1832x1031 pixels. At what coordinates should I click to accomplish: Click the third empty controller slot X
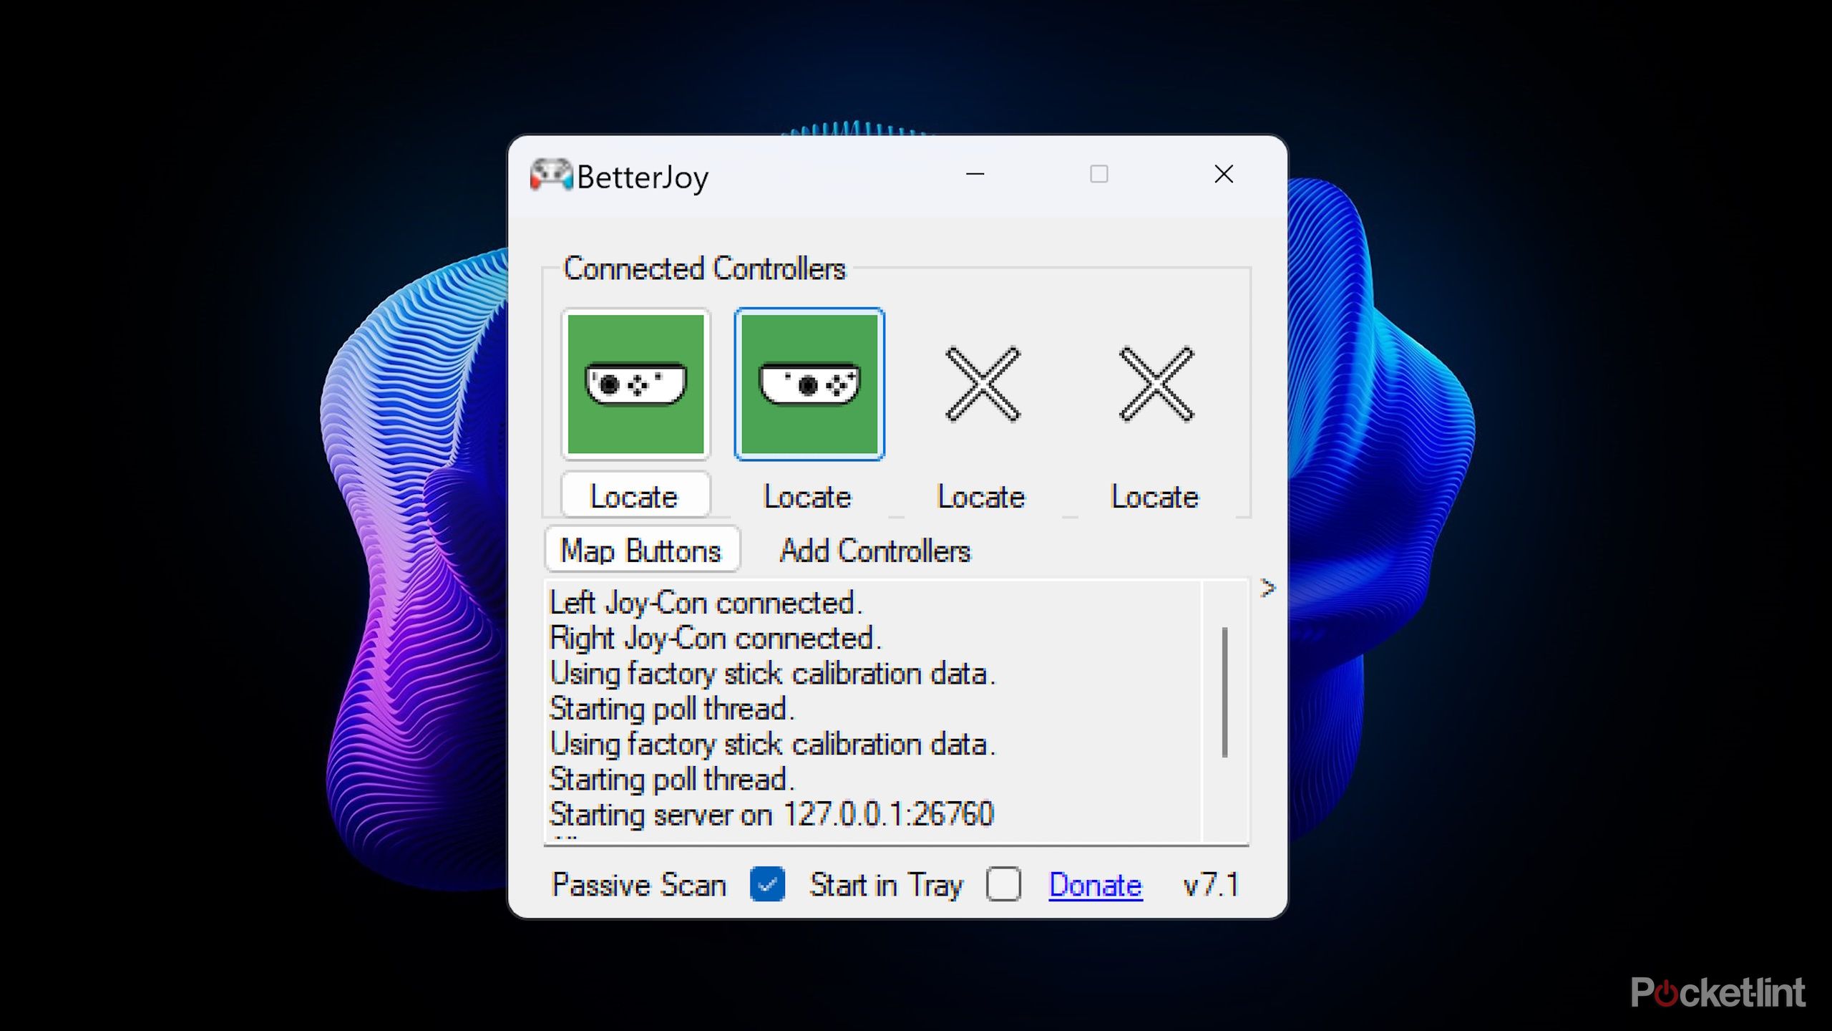(983, 384)
